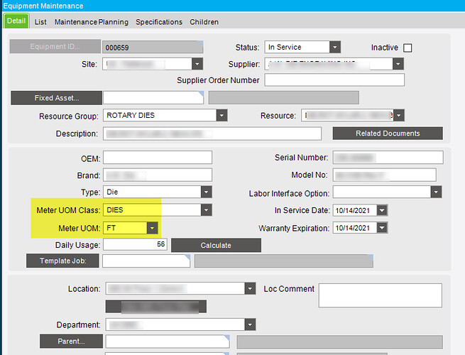
Task: Click the Equipment ID button
Action: point(55,47)
